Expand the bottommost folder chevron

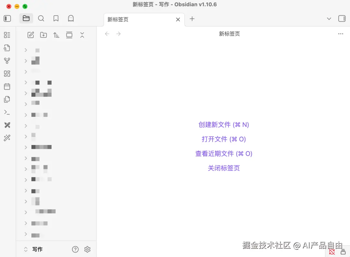(26, 235)
